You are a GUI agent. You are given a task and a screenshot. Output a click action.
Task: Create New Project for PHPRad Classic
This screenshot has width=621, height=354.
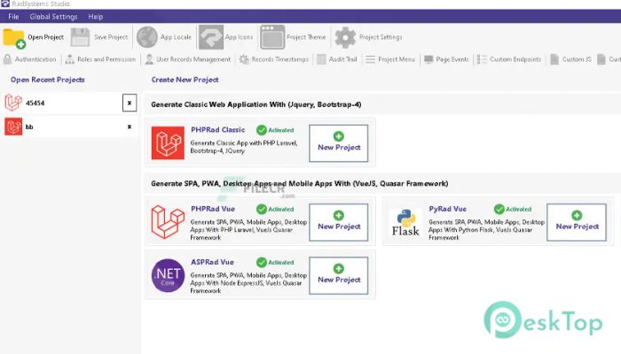click(339, 142)
